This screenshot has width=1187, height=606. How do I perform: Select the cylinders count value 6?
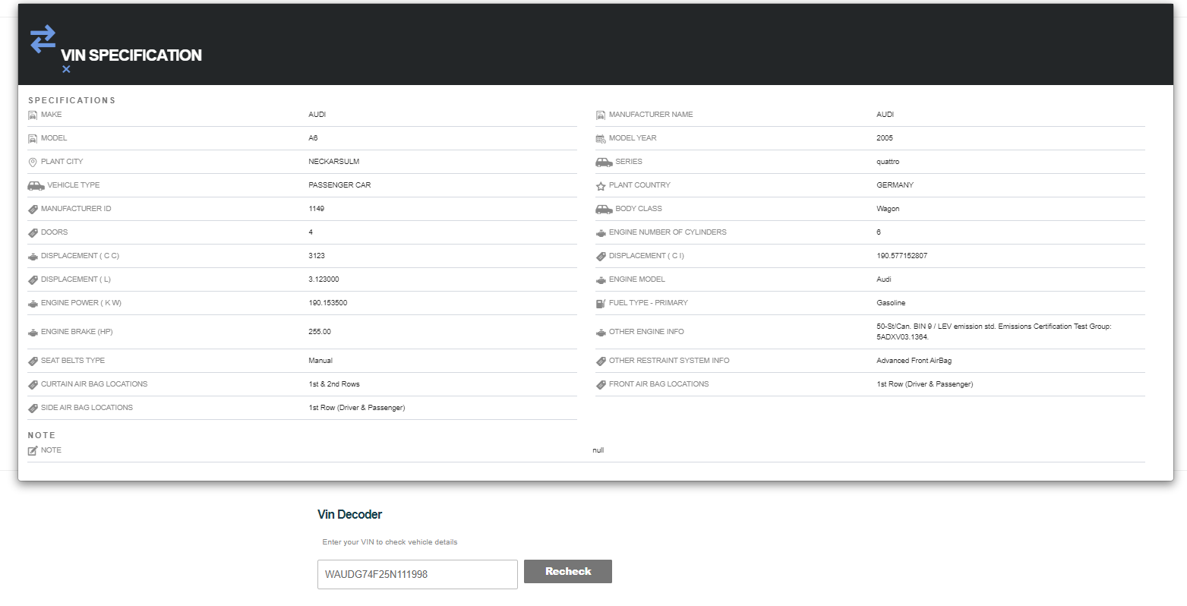(x=879, y=232)
